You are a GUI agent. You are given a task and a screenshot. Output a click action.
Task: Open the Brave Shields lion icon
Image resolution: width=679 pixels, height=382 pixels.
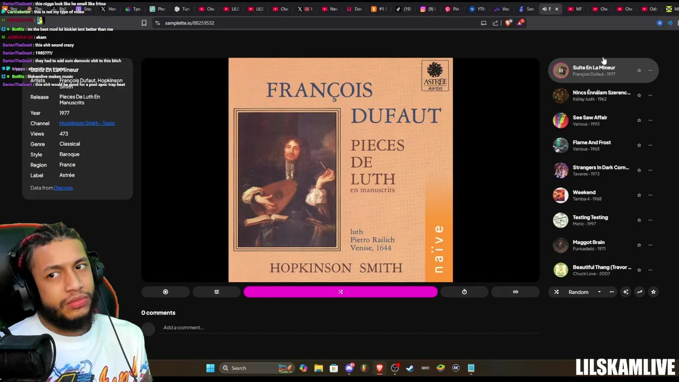509,23
